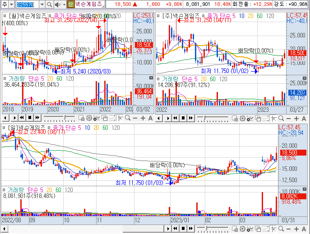Screen dimensions: 310x234
Task: Click monthly chart dotted line range icon
Action: (112, 118)
